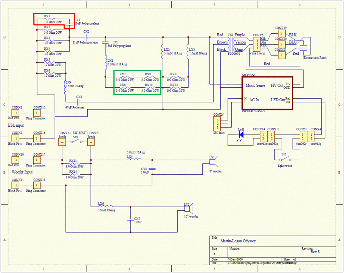Select the LS2 10-inch woofer speaker symbol

[189, 209]
